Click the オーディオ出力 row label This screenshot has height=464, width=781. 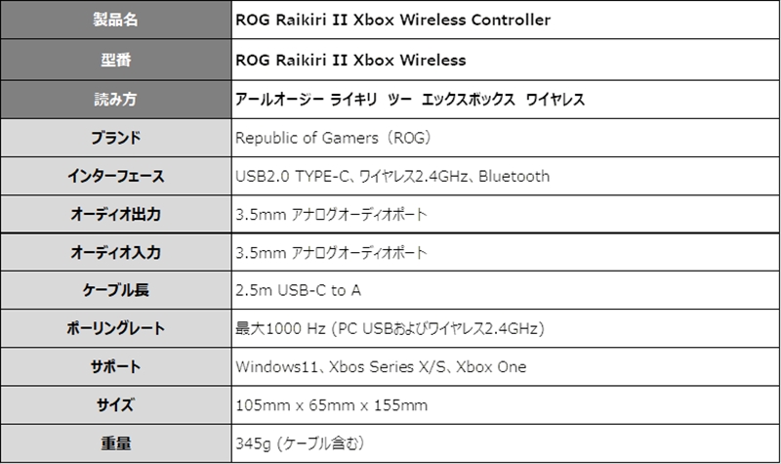point(115,214)
